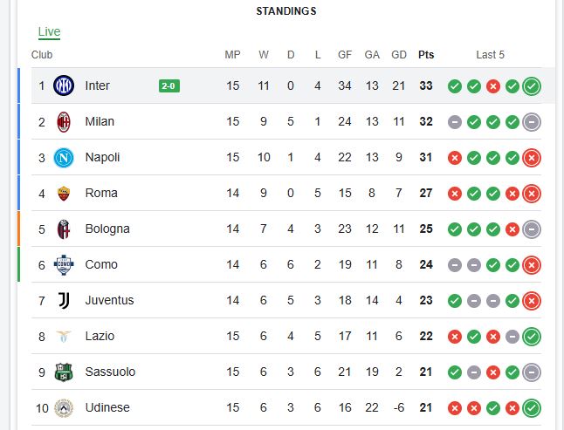Click the Lazio club crest
Image resolution: width=564 pixels, height=430 pixels.
click(64, 336)
